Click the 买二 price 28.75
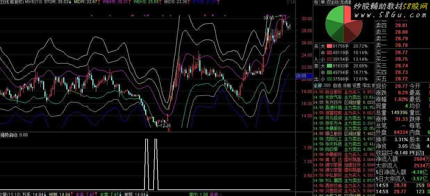Image resolution: width=430 pixels, height=196 pixels. click(x=401, y=59)
